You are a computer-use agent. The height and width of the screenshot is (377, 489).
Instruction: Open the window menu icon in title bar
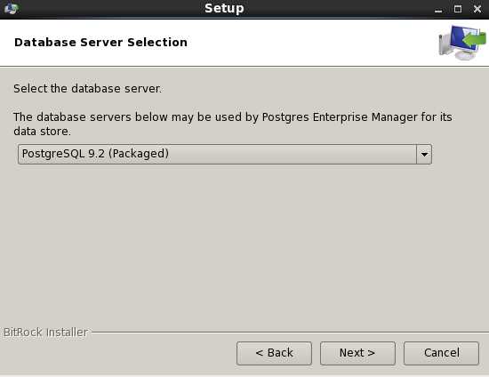point(12,8)
